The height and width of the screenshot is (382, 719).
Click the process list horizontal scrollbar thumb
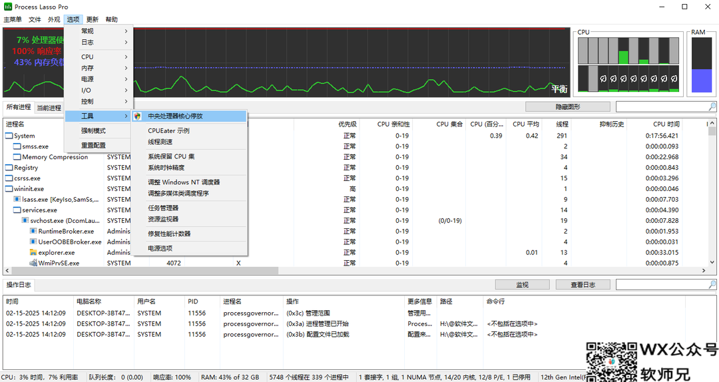(144, 271)
